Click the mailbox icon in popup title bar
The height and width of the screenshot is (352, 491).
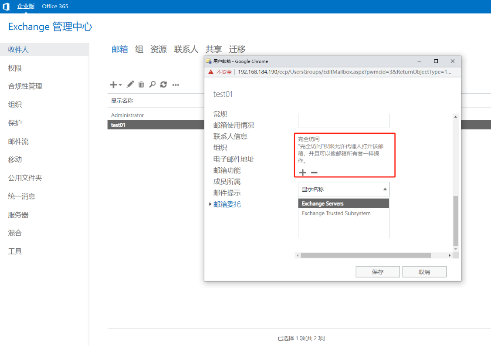[209, 61]
